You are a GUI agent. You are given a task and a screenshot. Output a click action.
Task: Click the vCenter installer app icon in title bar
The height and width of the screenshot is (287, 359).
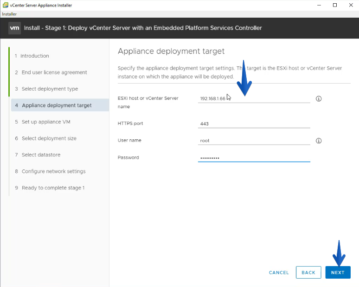click(x=5, y=5)
